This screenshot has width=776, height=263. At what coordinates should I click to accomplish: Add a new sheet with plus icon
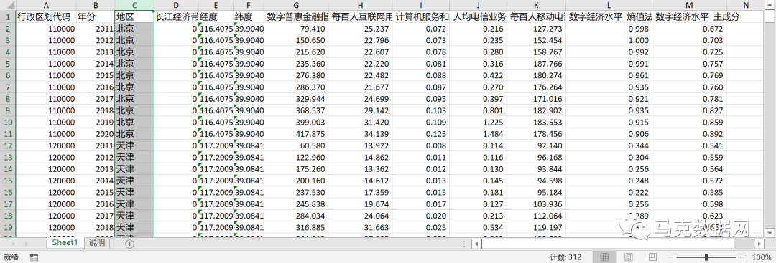(x=129, y=243)
